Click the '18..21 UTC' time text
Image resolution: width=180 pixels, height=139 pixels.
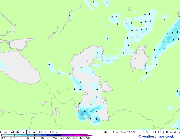click(x=150, y=132)
